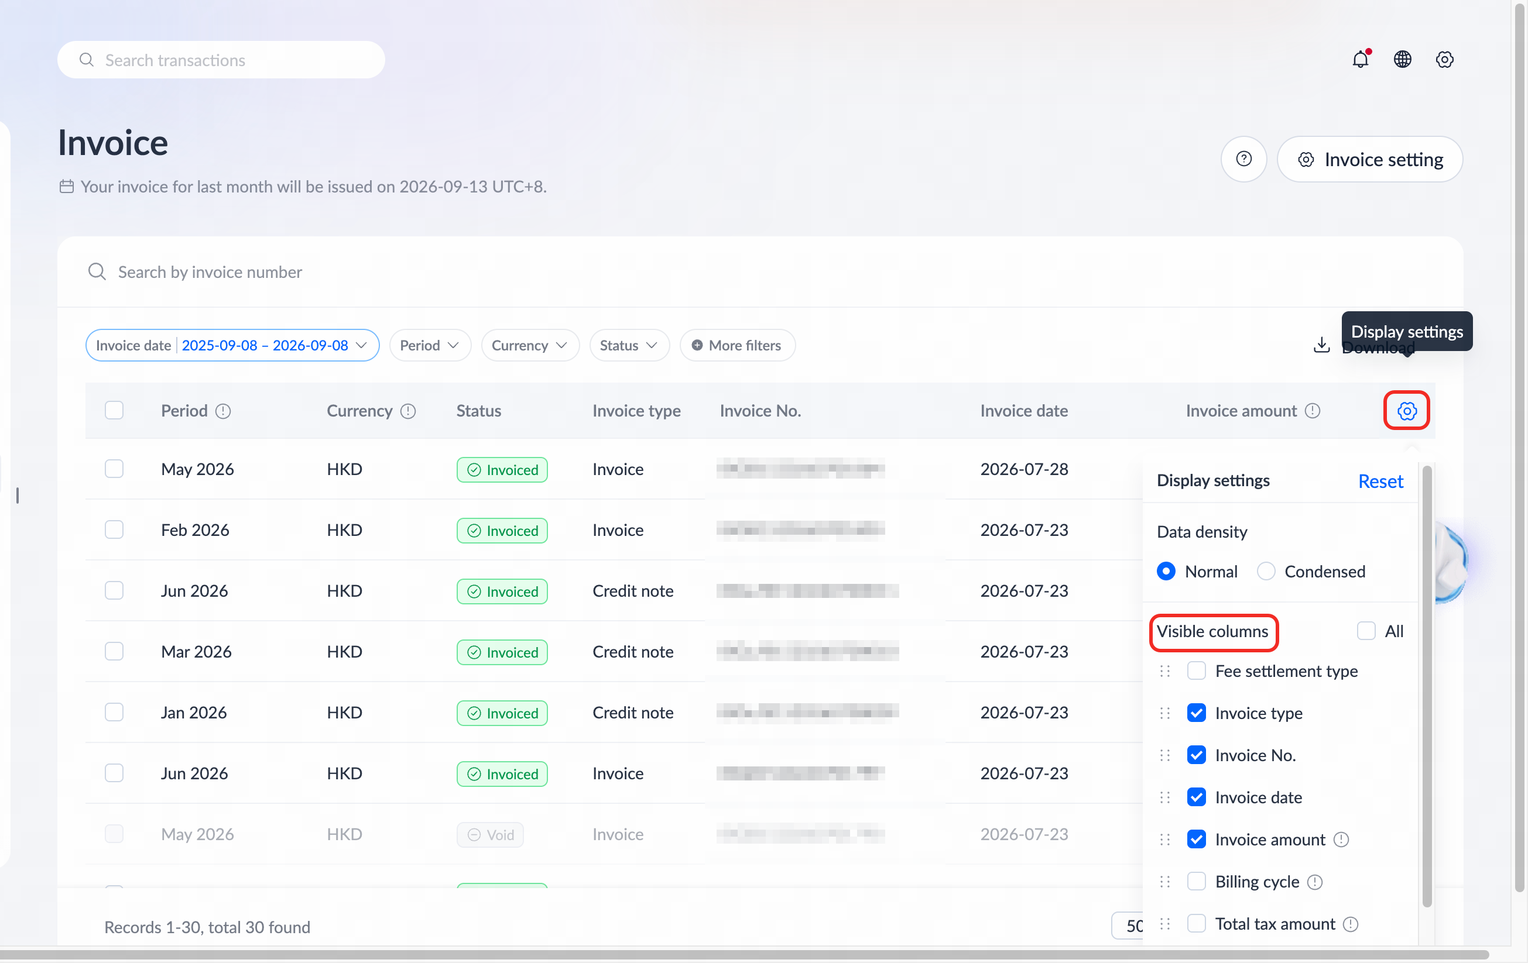Grab drag handle for Invoice amount option
This screenshot has height=963, width=1528.
[1165, 840]
